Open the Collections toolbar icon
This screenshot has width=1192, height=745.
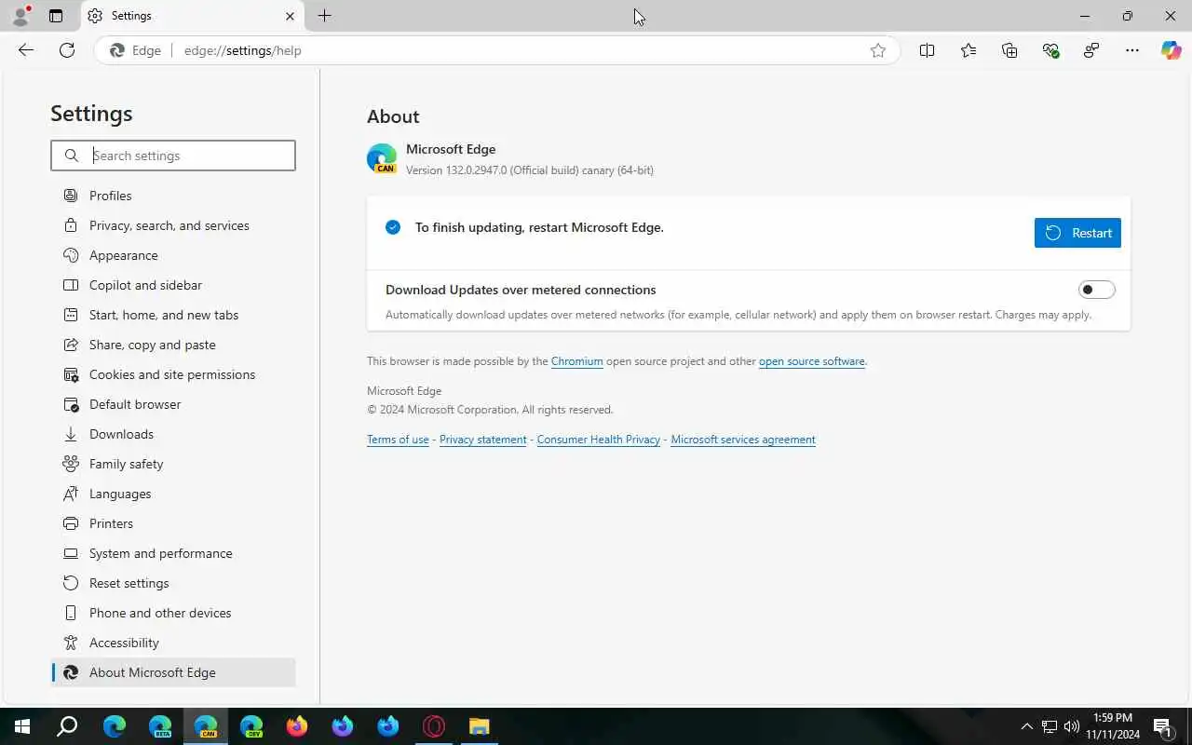click(x=1009, y=50)
